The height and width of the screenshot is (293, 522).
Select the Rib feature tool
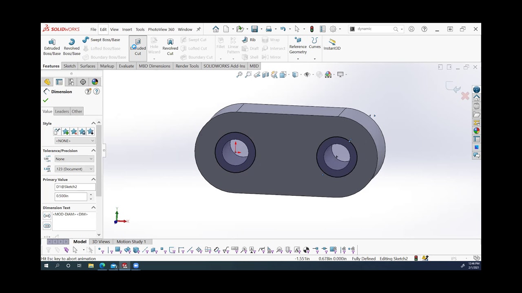(x=249, y=40)
